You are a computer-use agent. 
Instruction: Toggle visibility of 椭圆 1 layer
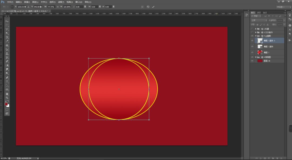click(252, 52)
